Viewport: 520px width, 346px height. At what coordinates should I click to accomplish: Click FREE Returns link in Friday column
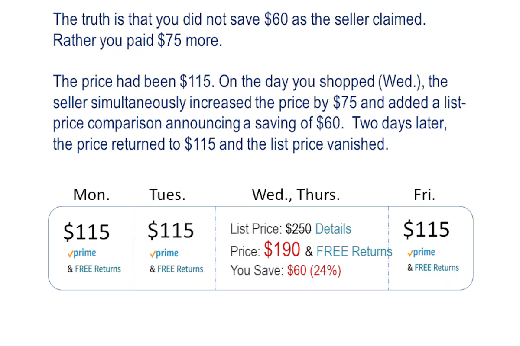(437, 268)
